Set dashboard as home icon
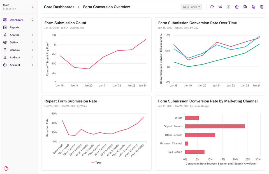This screenshot has width=269, height=174. point(237,7)
